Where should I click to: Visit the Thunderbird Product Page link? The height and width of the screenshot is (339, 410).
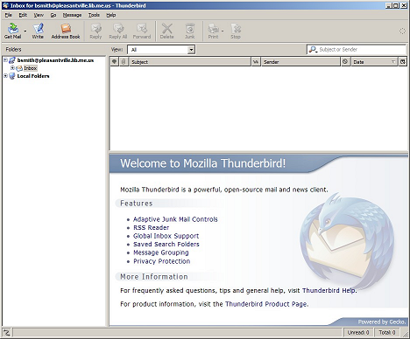(x=266, y=304)
